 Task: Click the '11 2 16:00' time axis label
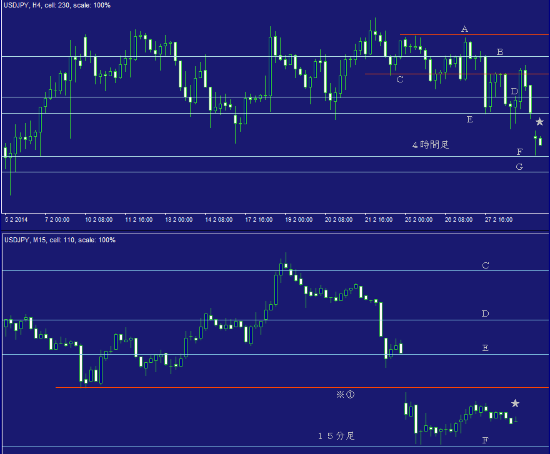tap(139, 219)
